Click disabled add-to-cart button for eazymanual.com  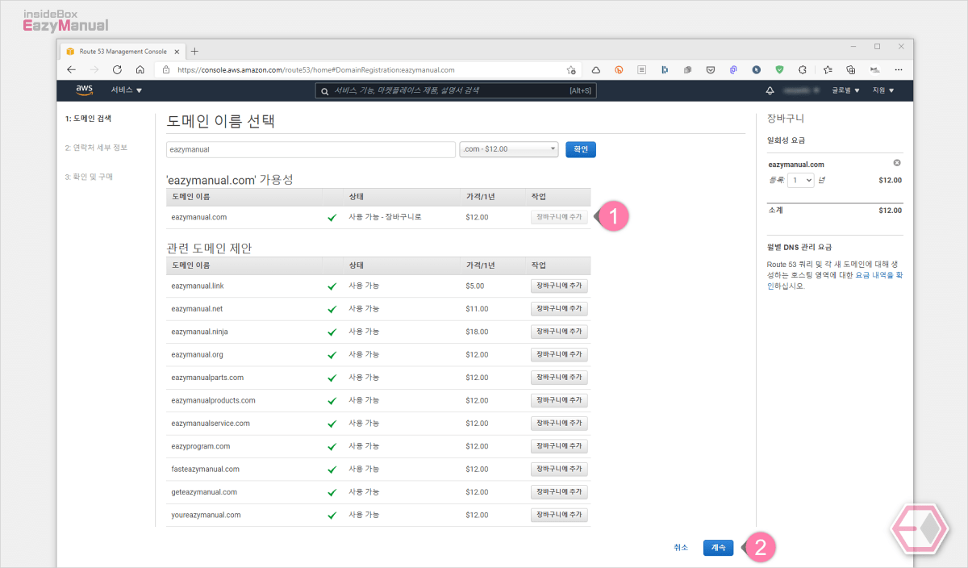[x=559, y=217]
